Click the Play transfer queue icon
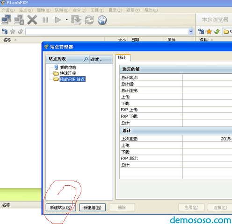232x224 pixels. 58,20
